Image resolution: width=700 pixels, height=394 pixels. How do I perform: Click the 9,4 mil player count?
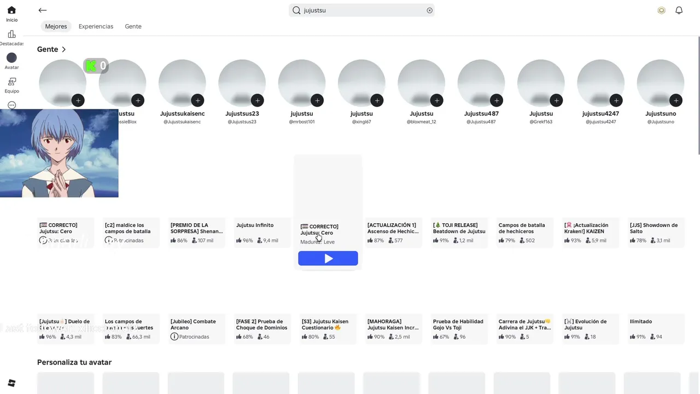coord(267,240)
